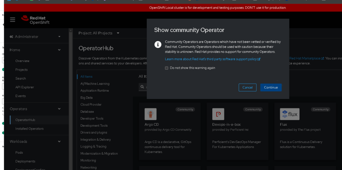The image size is (342, 170).
Task: Click the operator keyword filter input
Action: [x=143, y=87]
